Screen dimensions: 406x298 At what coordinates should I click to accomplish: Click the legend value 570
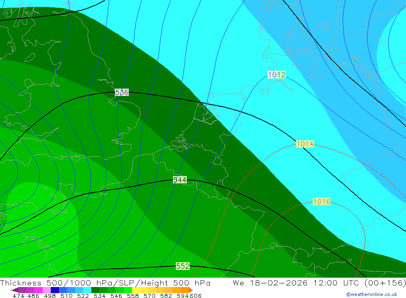[x=149, y=296]
